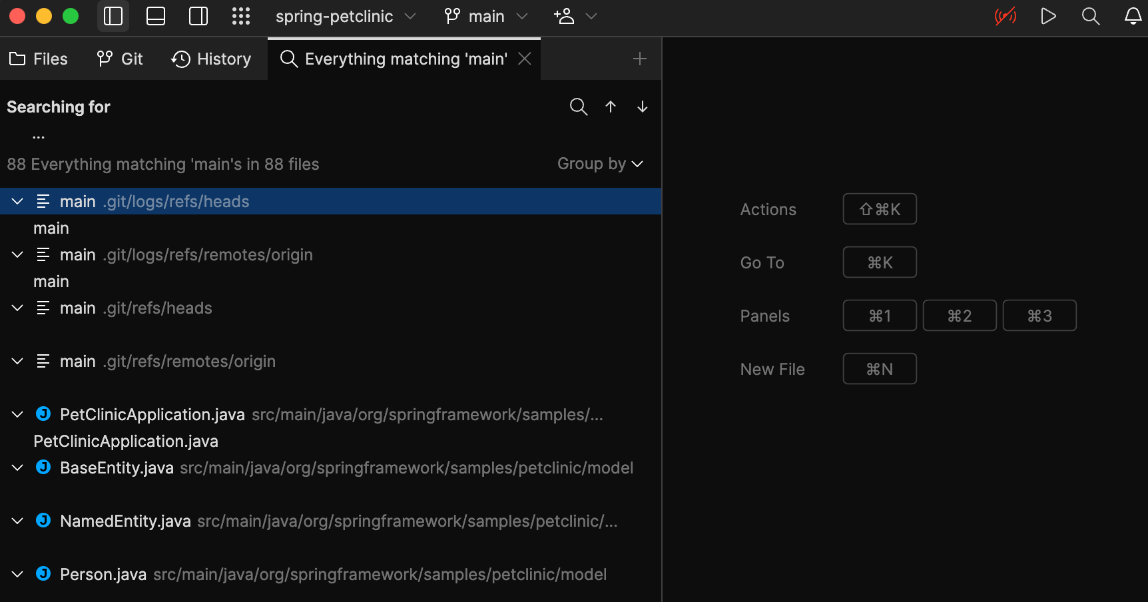The width and height of the screenshot is (1148, 602).
Task: Jump to previous search result arrow
Action: [611, 107]
